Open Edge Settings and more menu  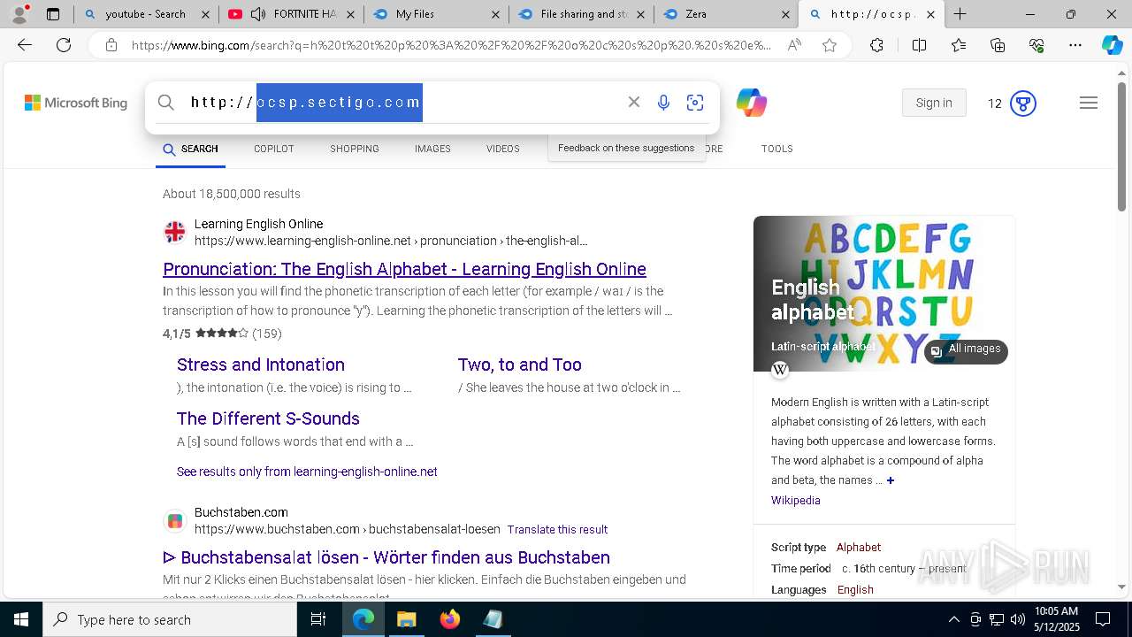(x=1075, y=45)
